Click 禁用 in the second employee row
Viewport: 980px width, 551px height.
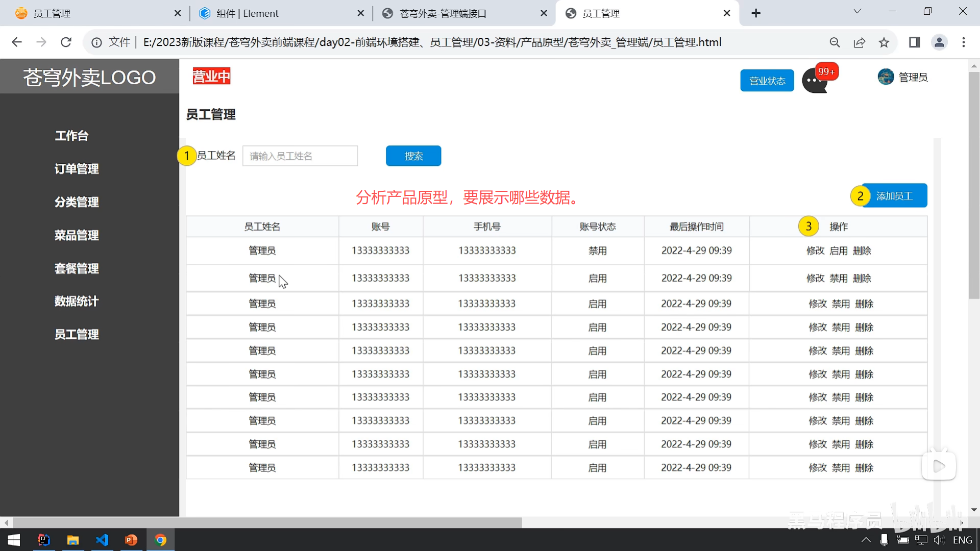tap(839, 278)
